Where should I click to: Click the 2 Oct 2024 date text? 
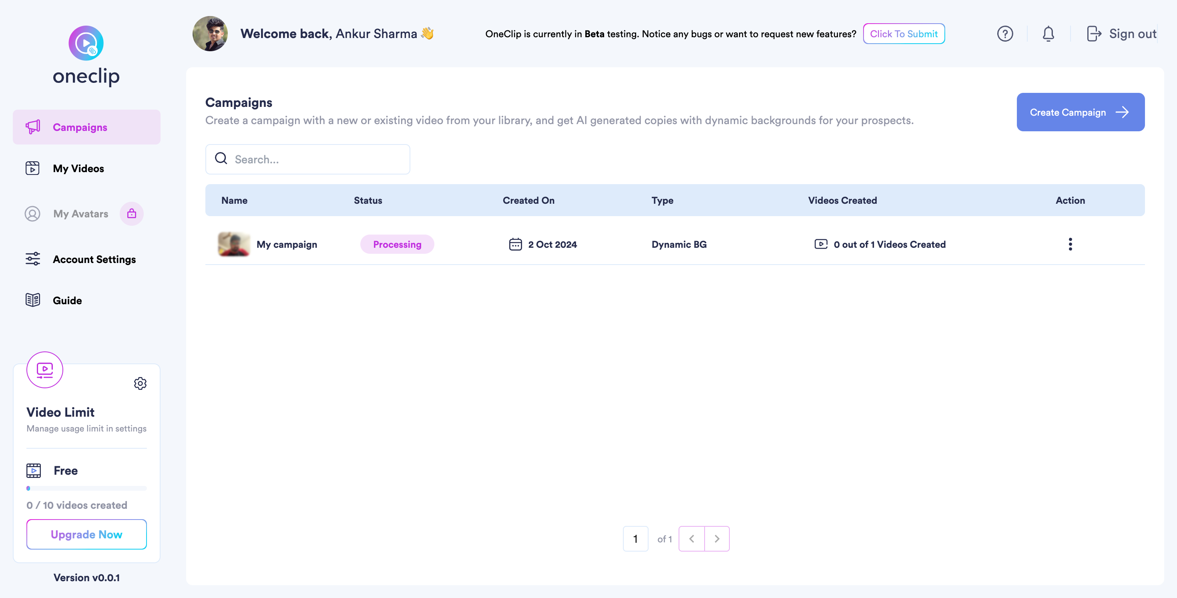click(x=552, y=245)
